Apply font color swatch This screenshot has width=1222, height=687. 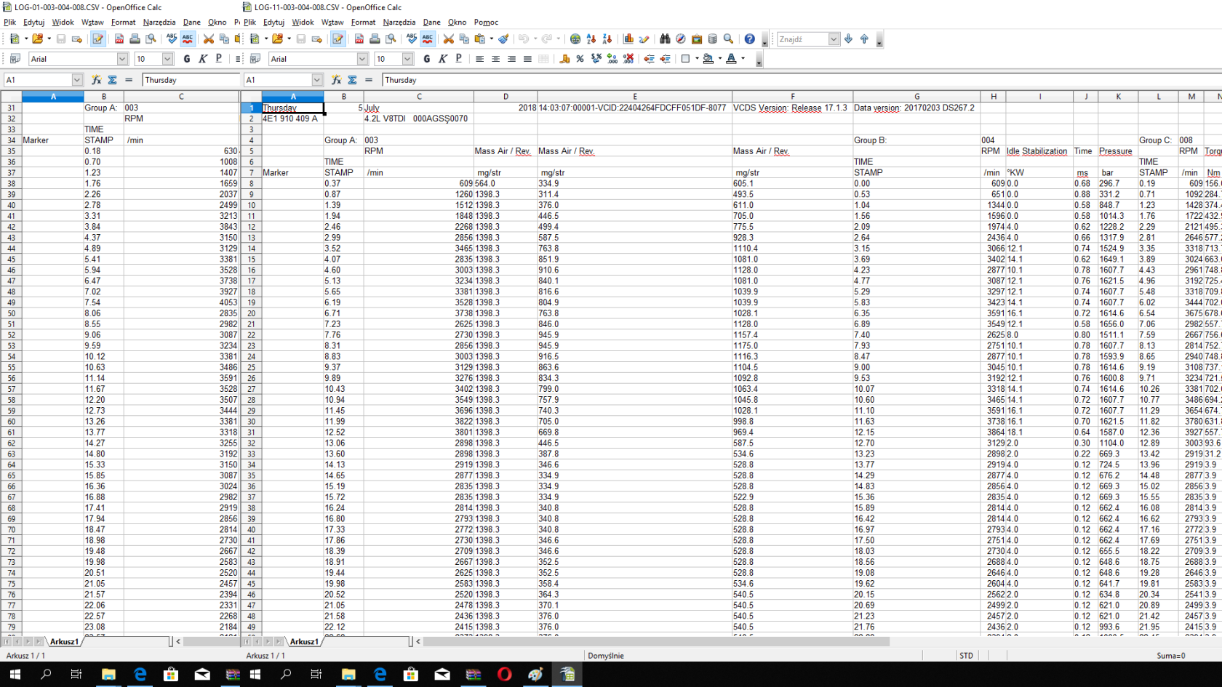pyautogui.click(x=732, y=59)
